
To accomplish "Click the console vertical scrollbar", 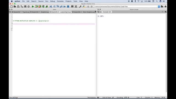I will tap(166, 53).
